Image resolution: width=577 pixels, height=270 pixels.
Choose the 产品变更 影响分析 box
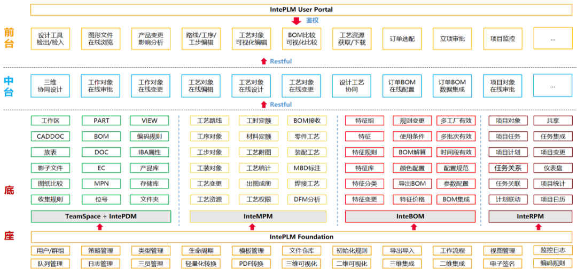(151, 39)
